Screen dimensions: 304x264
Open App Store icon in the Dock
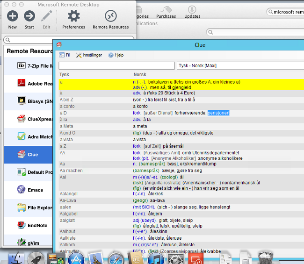[x=76, y=258]
